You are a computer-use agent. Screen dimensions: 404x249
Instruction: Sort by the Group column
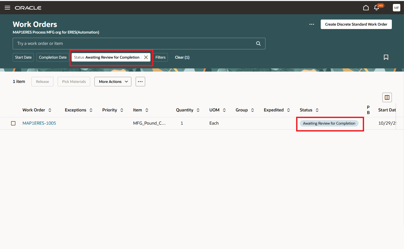pos(252,110)
